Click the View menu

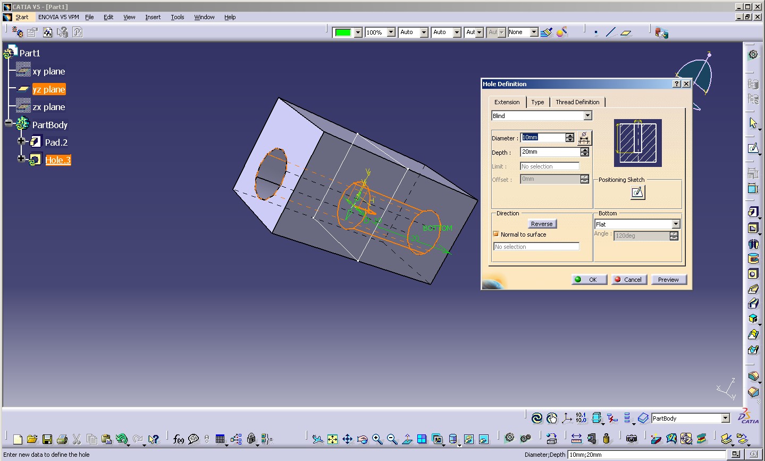129,17
